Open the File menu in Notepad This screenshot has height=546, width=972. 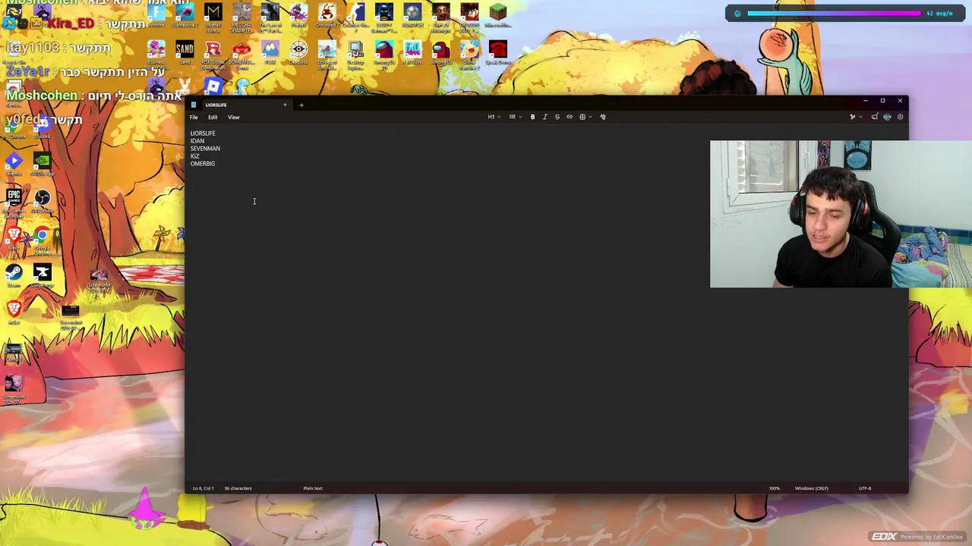(194, 117)
